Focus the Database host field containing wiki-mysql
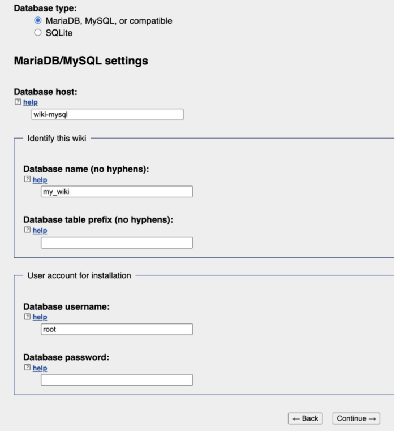 click(107, 115)
